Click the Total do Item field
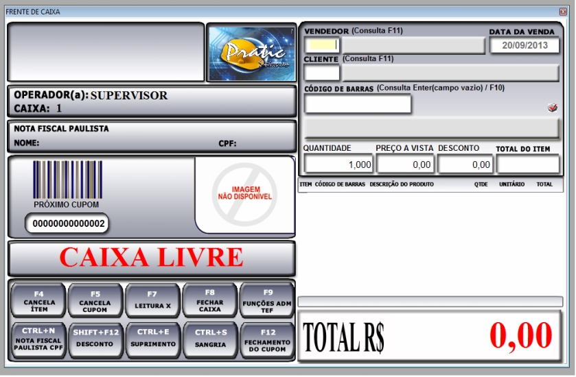This screenshot has height=377, width=576. tap(528, 165)
